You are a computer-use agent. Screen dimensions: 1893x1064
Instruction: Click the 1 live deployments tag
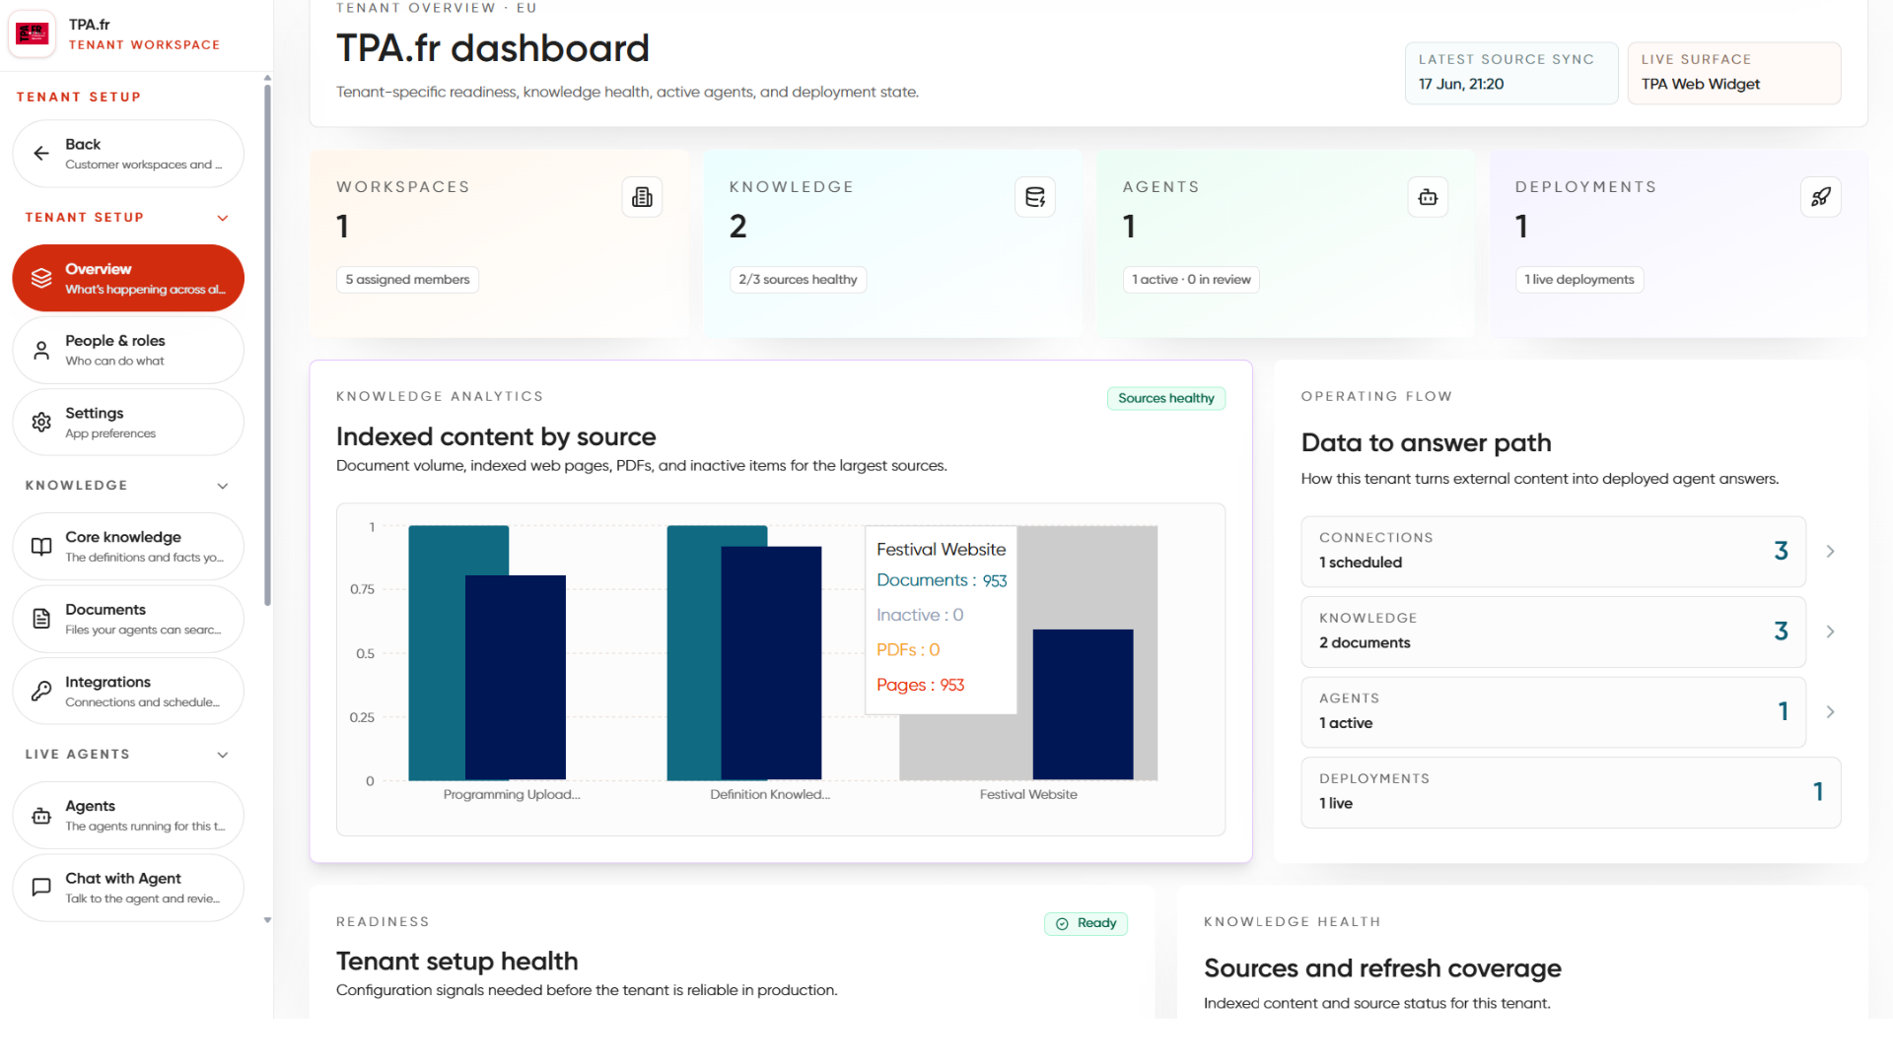coord(1579,280)
